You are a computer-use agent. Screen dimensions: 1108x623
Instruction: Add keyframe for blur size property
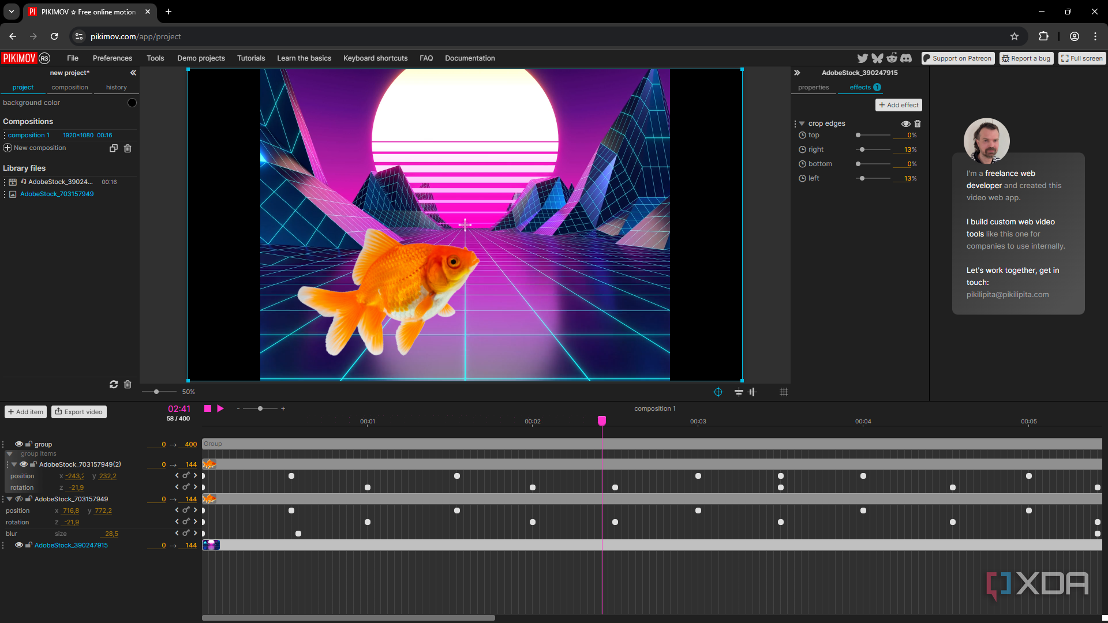[186, 533]
